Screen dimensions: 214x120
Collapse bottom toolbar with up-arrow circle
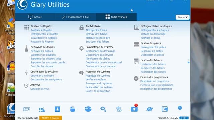tap(180, 108)
